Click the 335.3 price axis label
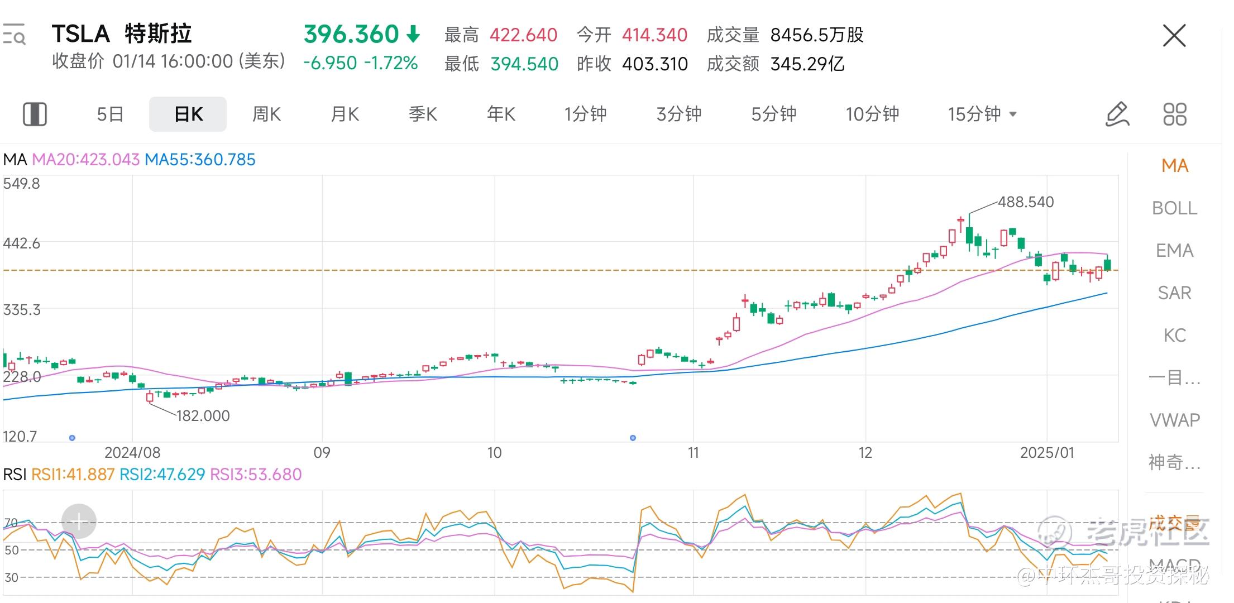Viewport: 1234px width, 603px height. pos(22,310)
